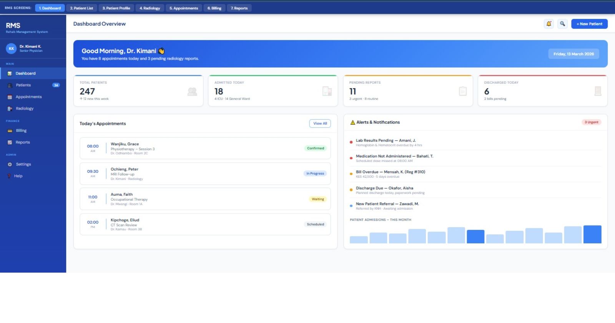Click the Pending Reports clipboard icon
This screenshot has width=615, height=323.
463,91
